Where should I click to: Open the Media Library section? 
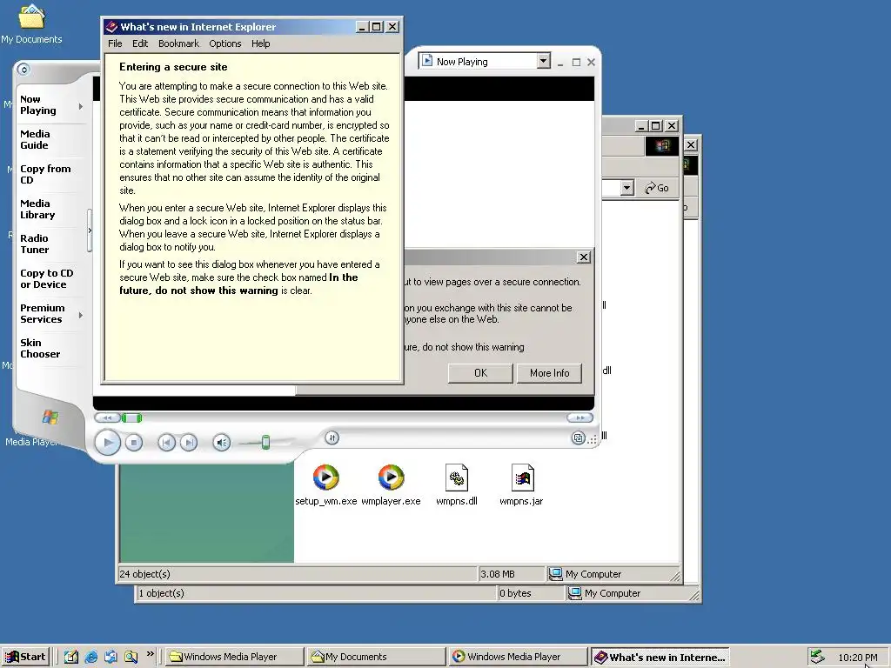(37, 209)
